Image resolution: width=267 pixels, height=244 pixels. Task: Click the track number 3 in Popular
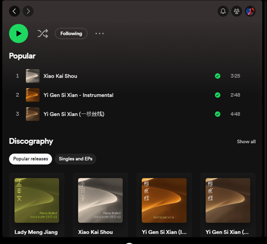coord(18,114)
